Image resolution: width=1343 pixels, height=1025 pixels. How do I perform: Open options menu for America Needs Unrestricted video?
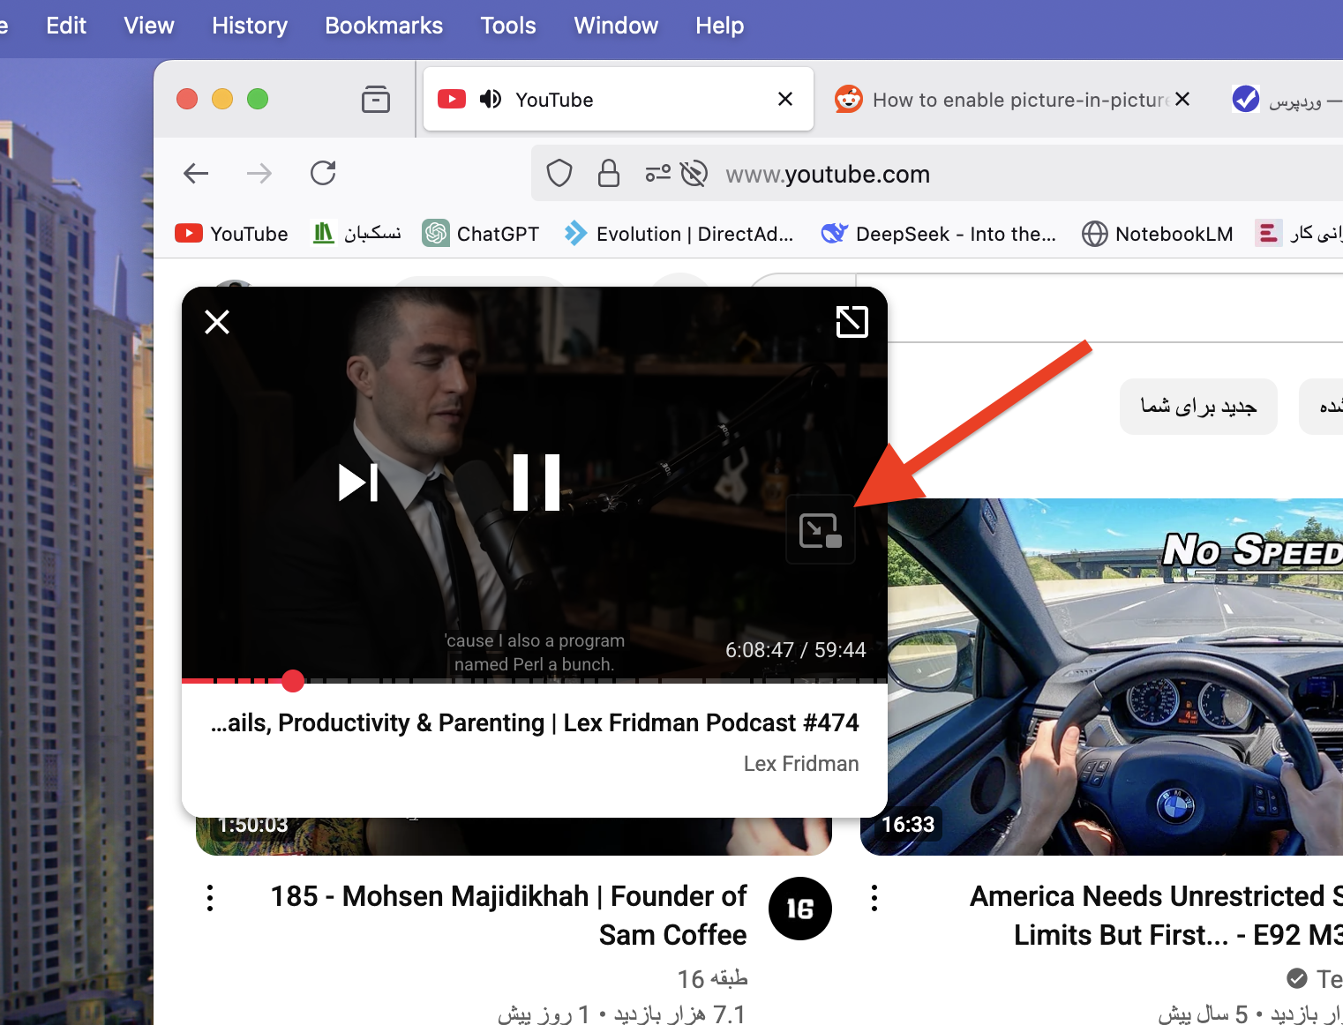(874, 898)
